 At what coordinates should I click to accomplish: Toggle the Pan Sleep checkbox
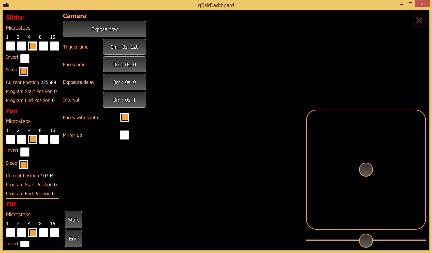(x=23, y=165)
